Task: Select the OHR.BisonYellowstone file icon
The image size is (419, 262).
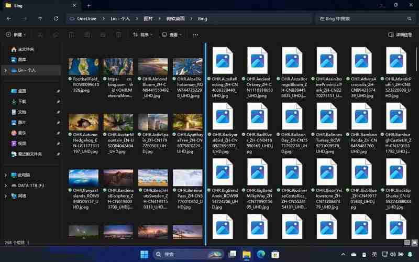Action: coord(327,172)
